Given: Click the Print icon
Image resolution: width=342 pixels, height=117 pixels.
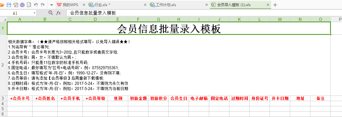Looking at the screenshot, I should click(22, 5).
